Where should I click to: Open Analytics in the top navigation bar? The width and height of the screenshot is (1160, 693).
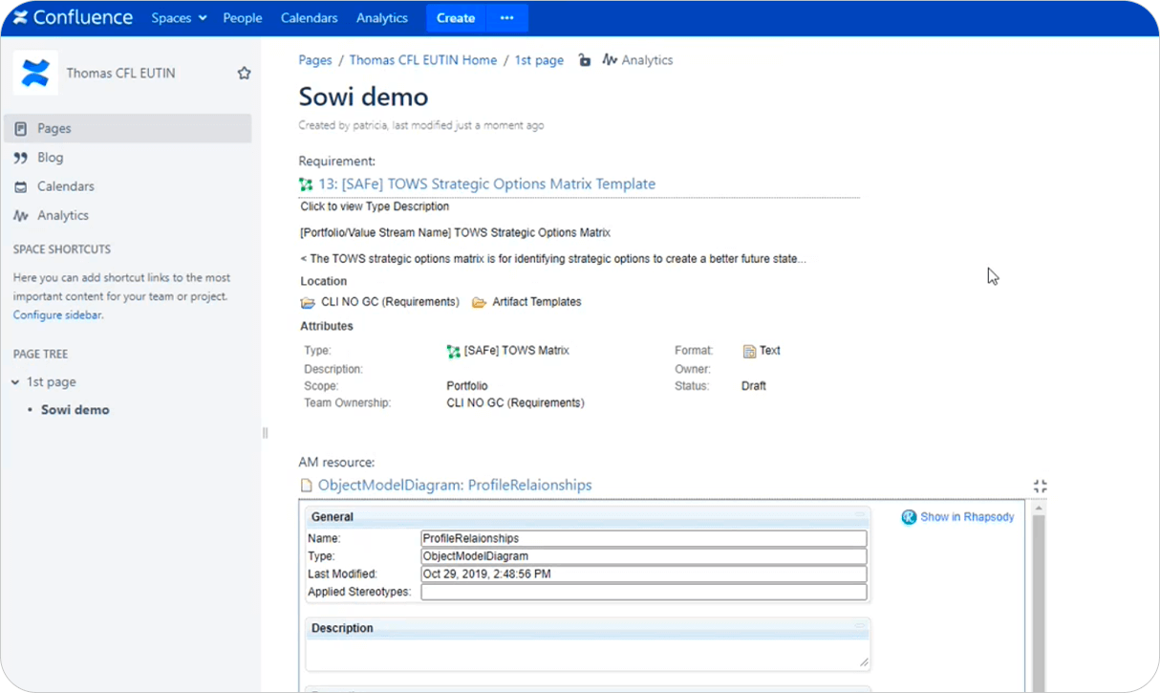382,18
